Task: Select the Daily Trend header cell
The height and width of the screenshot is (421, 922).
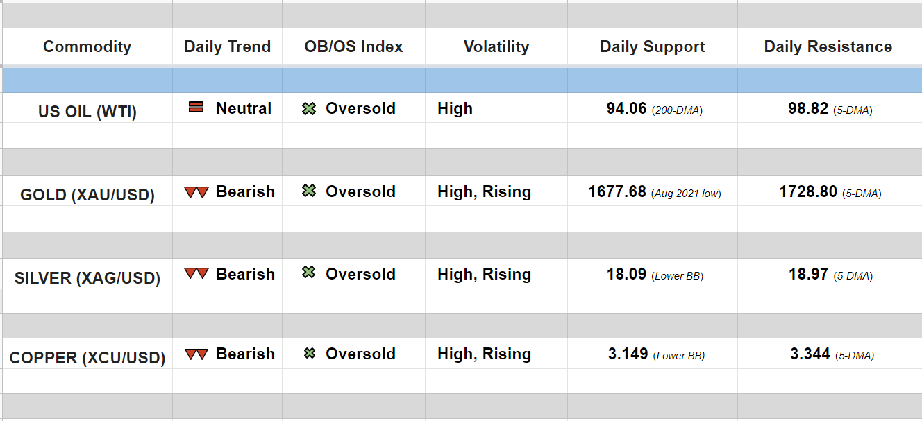Action: (227, 46)
